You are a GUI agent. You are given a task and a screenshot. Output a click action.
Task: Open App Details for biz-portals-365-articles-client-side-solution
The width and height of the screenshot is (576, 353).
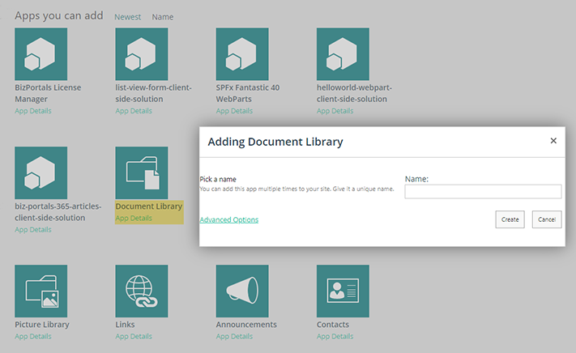pyautogui.click(x=33, y=230)
